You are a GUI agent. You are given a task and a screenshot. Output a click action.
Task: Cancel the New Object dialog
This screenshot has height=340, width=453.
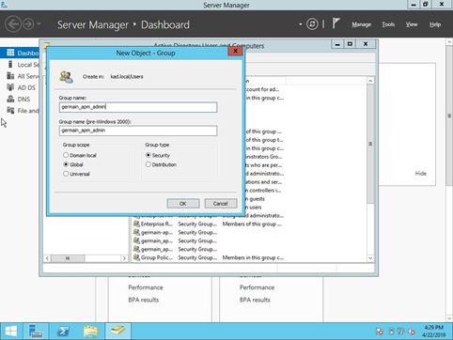click(x=221, y=204)
